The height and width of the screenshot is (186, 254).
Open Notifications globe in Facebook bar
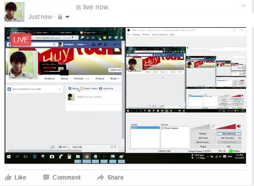[105, 45]
